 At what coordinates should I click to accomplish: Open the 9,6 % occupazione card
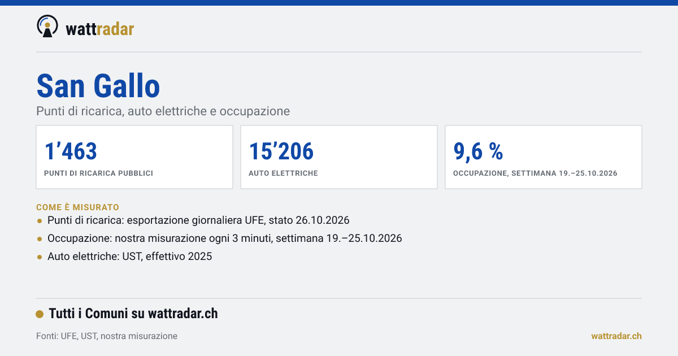pyautogui.click(x=544, y=157)
